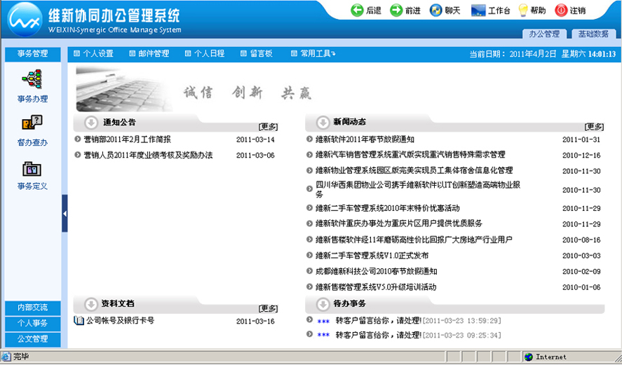Click the book icon beside 公司帐号及银行卡号
The height and width of the screenshot is (365, 622).
click(x=79, y=321)
